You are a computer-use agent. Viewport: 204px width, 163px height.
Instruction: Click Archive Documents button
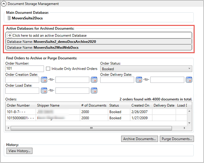pos(139,139)
